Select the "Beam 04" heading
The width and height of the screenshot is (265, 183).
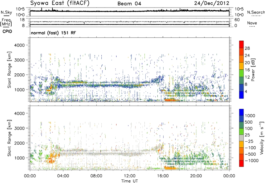coord(129,4)
